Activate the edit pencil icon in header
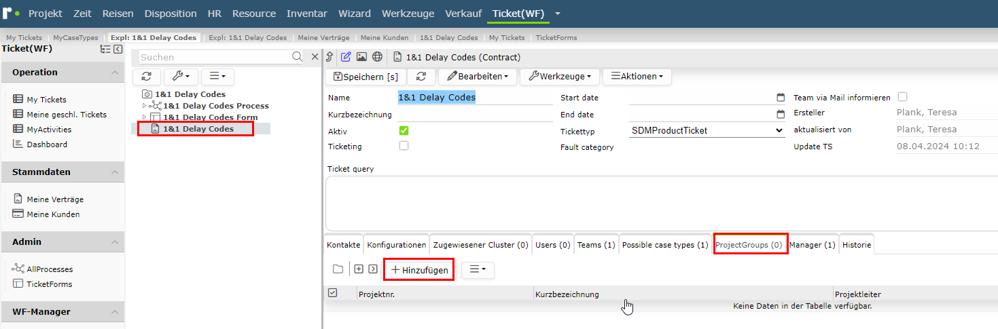The image size is (998, 329). (x=346, y=57)
